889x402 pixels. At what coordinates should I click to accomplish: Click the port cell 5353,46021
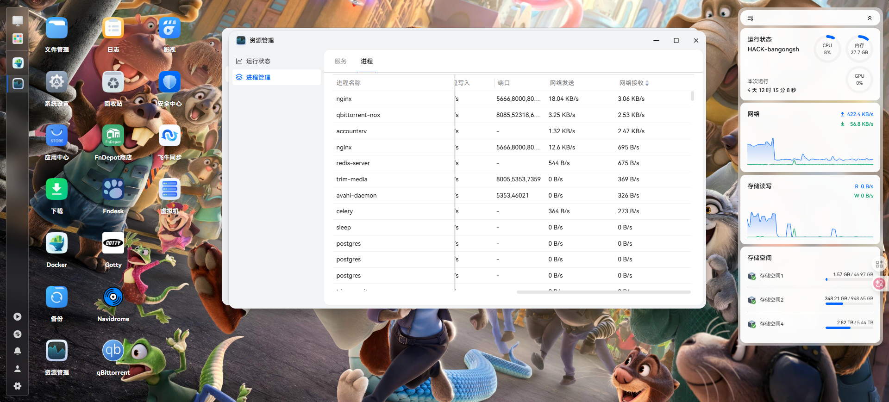[513, 196]
